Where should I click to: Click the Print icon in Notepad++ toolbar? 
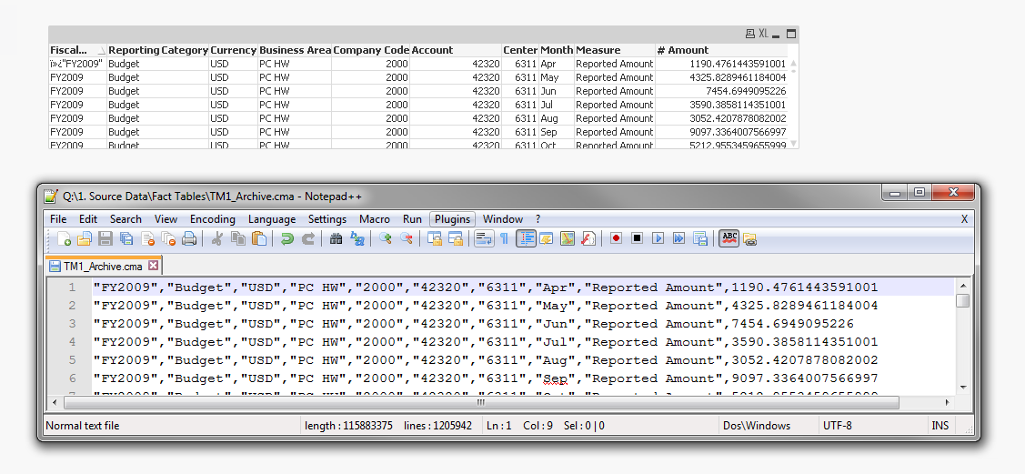(189, 238)
